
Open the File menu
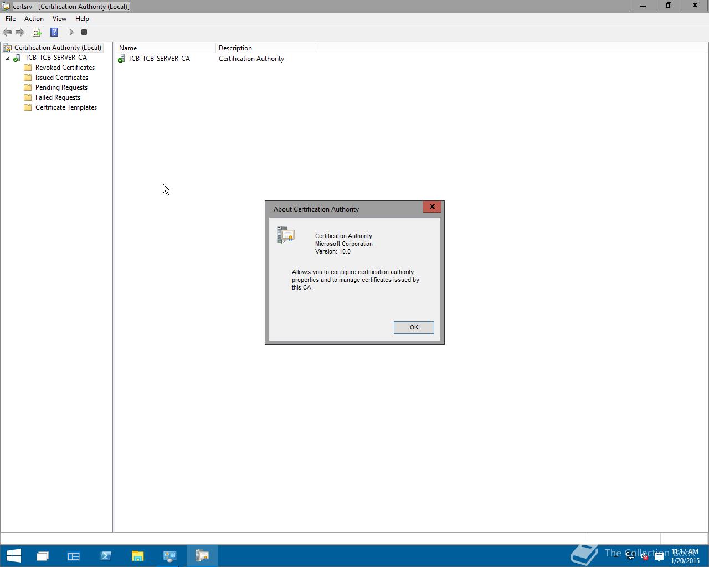pyautogui.click(x=11, y=19)
